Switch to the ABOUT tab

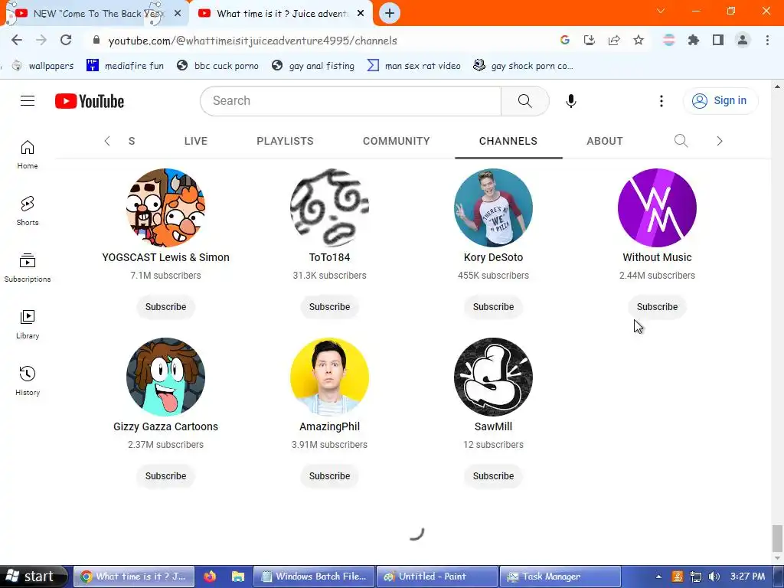coord(605,141)
